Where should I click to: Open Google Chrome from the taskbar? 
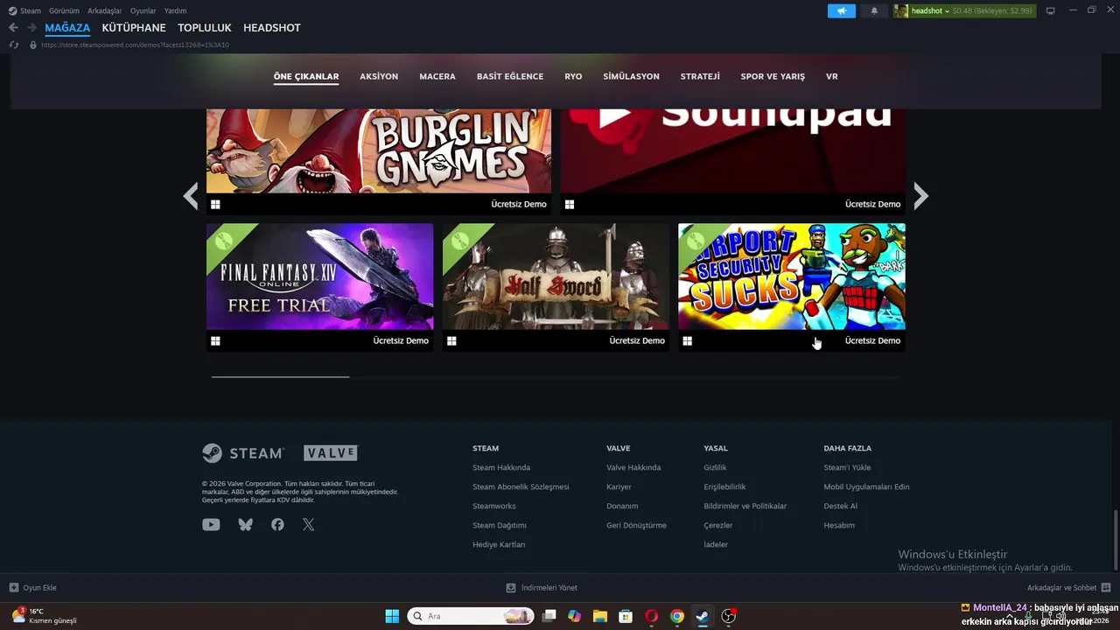tap(676, 616)
